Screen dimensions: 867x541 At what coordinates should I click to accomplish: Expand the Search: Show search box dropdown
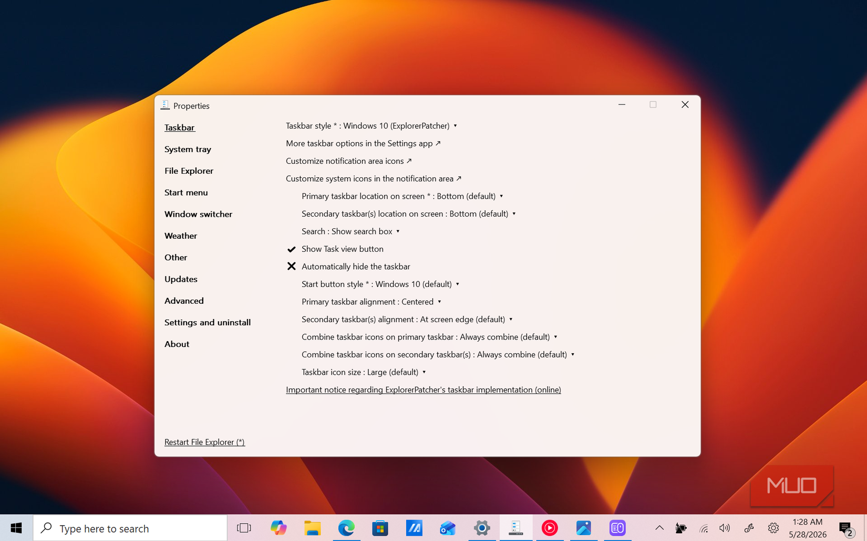pos(350,231)
